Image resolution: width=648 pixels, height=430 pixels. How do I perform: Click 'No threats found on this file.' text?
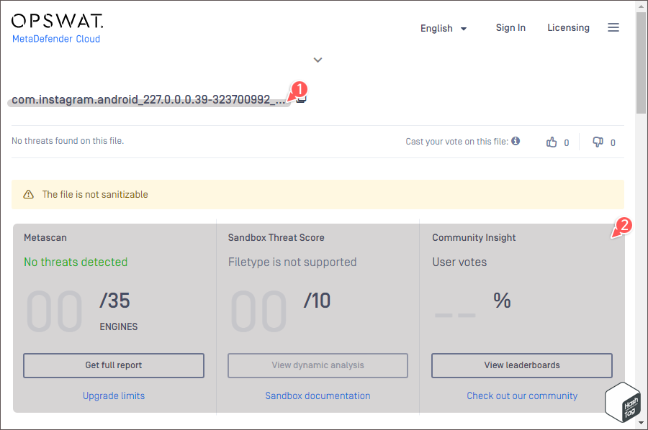[x=68, y=141]
